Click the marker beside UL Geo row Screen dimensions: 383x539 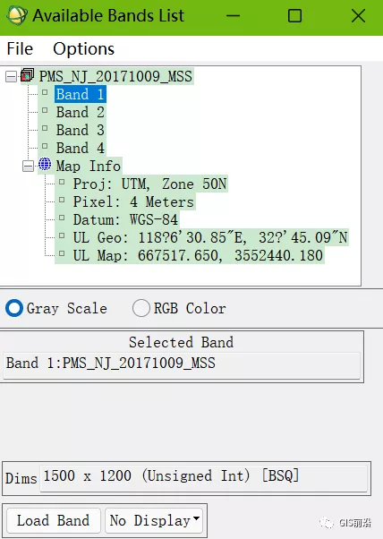pyautogui.click(x=62, y=235)
